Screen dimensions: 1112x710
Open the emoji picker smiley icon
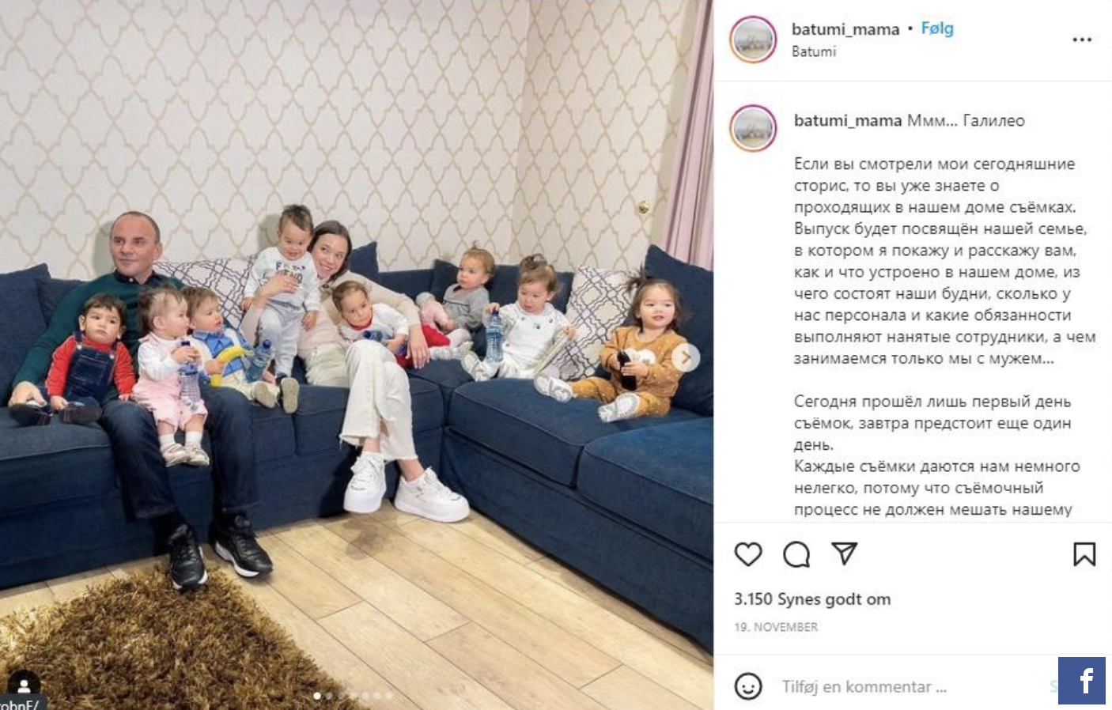pos(747,686)
